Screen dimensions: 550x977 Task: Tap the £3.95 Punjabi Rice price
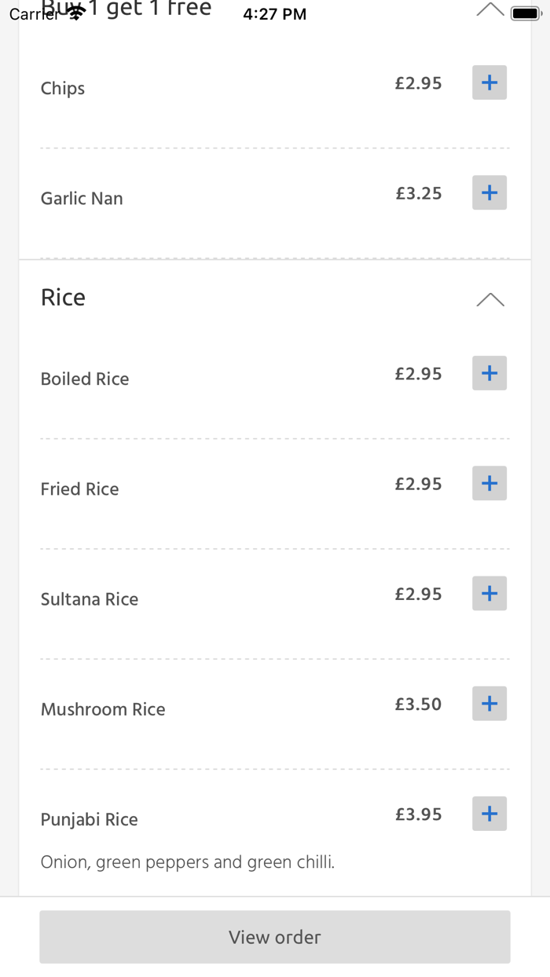(x=418, y=814)
